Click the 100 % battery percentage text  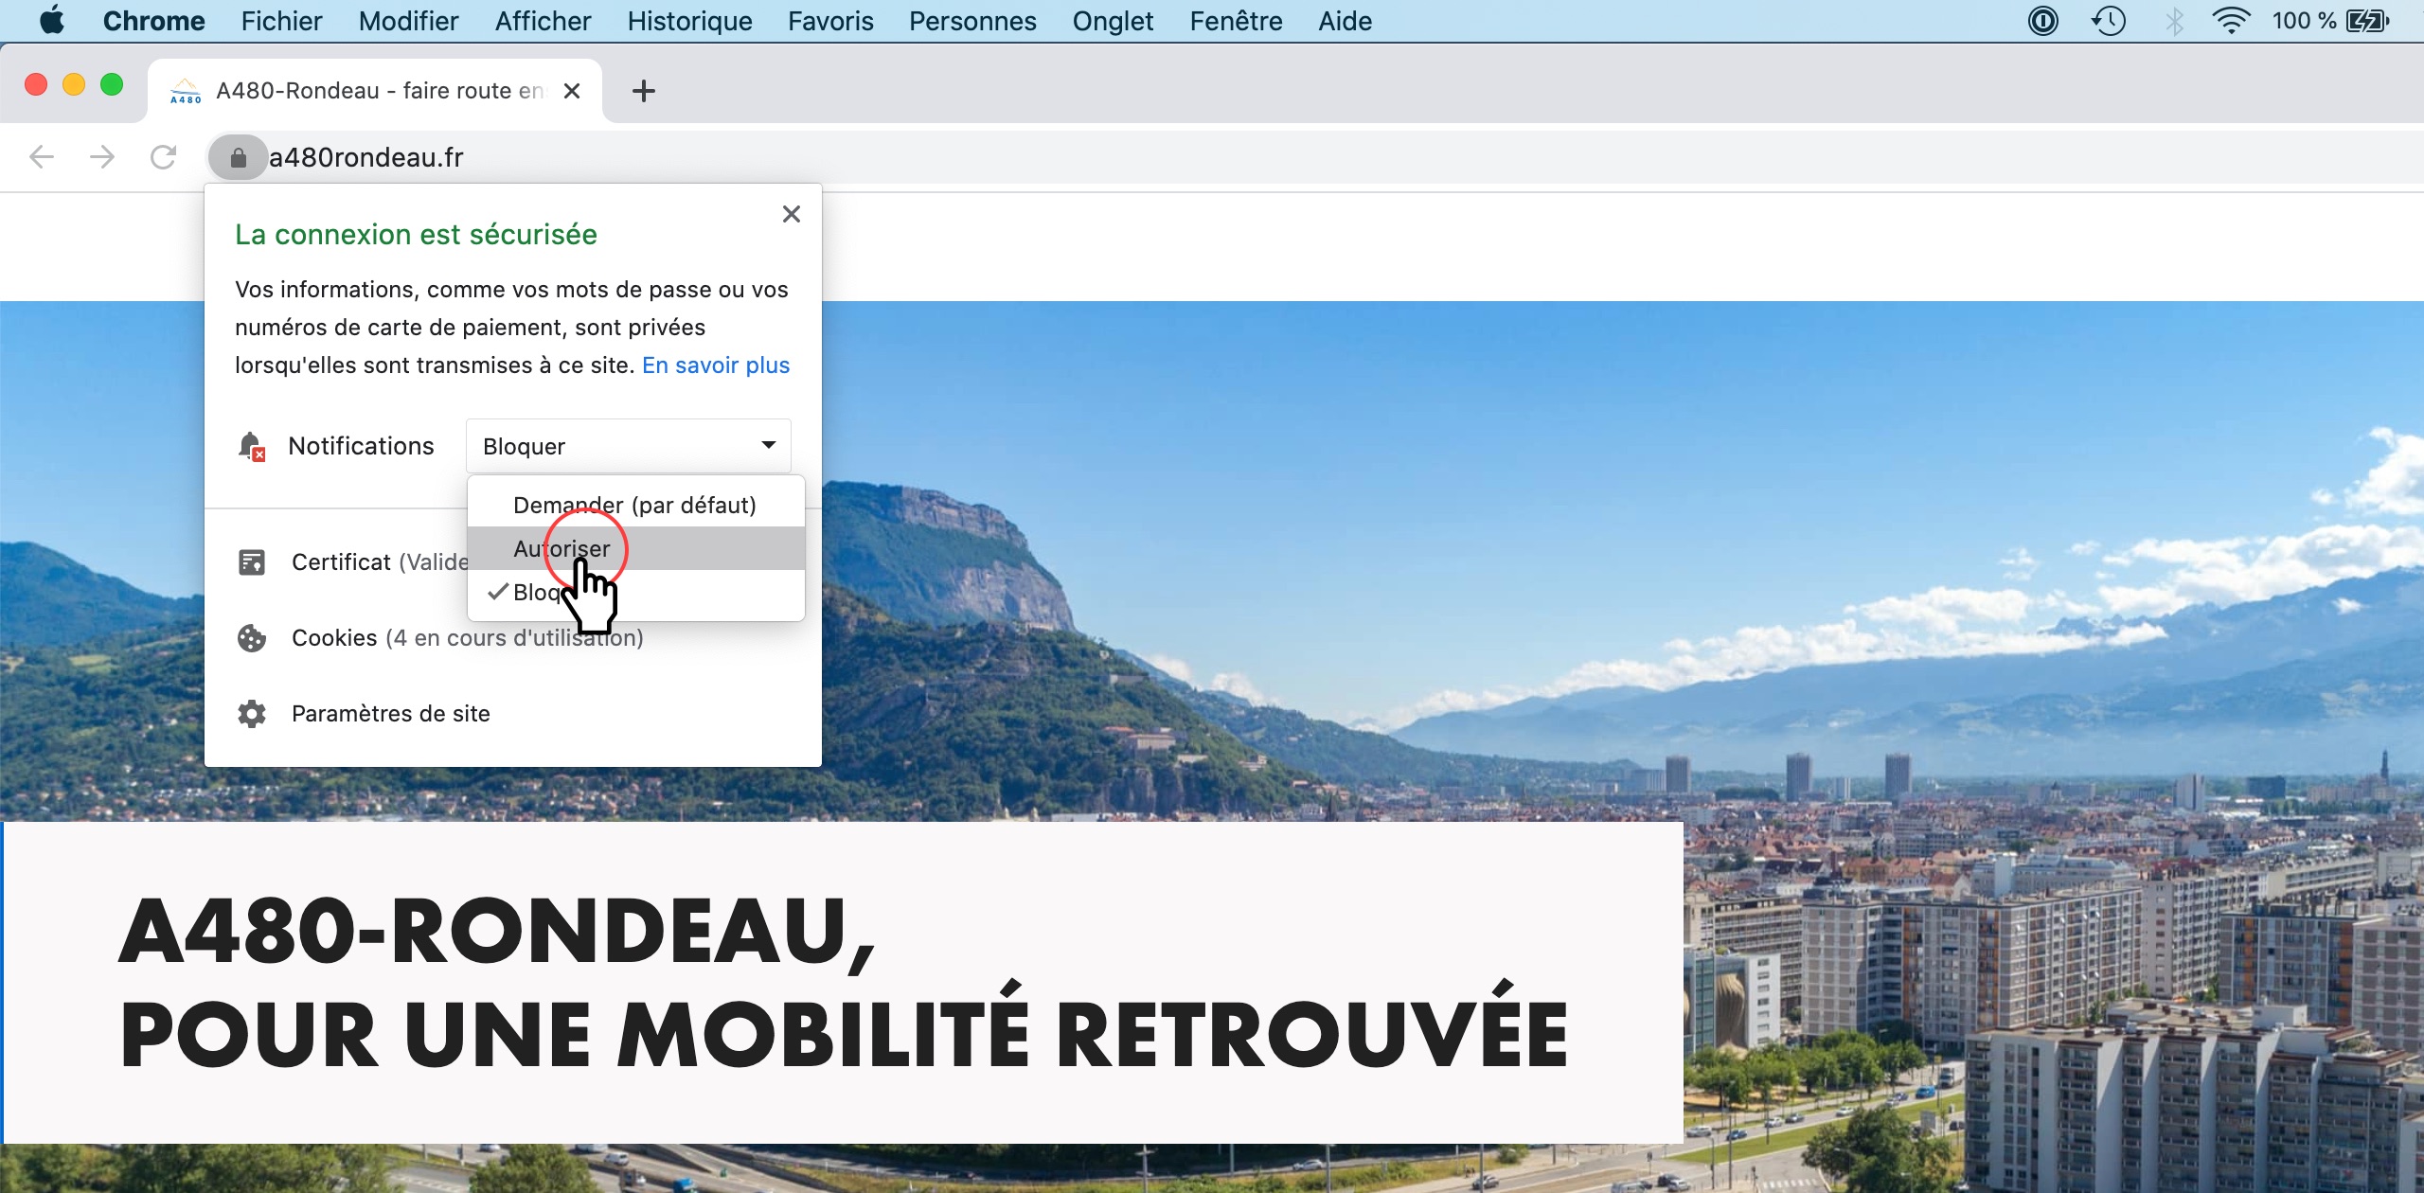coord(2304,21)
